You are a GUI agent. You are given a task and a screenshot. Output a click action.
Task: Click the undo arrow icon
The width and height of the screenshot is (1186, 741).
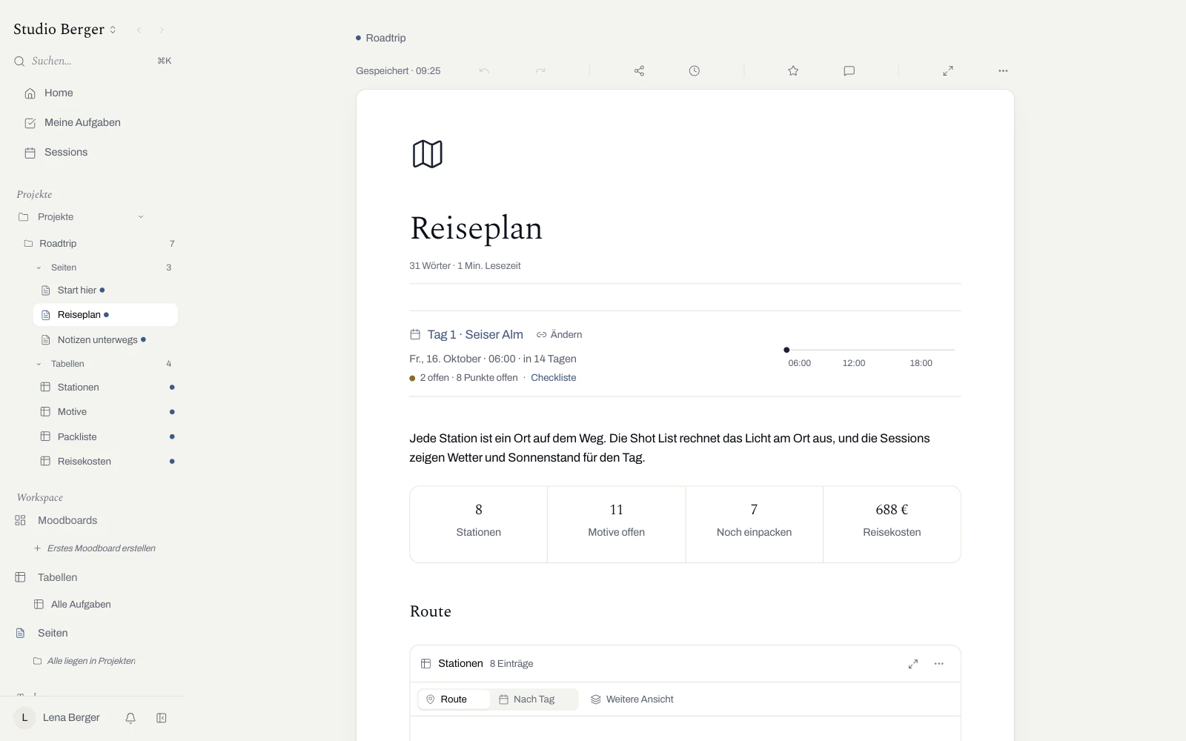[x=484, y=71]
